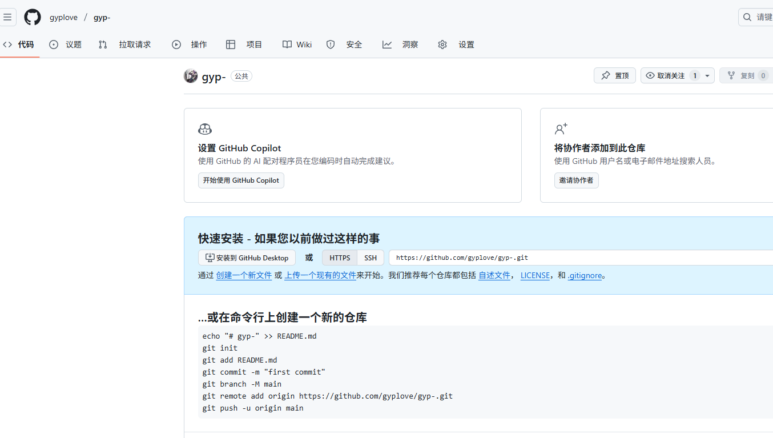Image resolution: width=773 pixels, height=438 pixels.
Task: Open the LICENSE link
Action: pos(535,275)
